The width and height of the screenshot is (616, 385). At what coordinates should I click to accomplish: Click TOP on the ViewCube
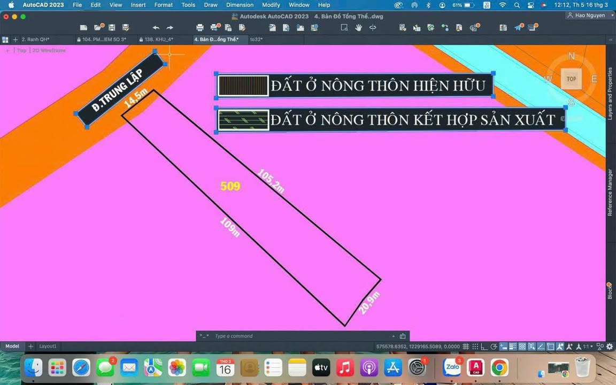click(x=571, y=79)
